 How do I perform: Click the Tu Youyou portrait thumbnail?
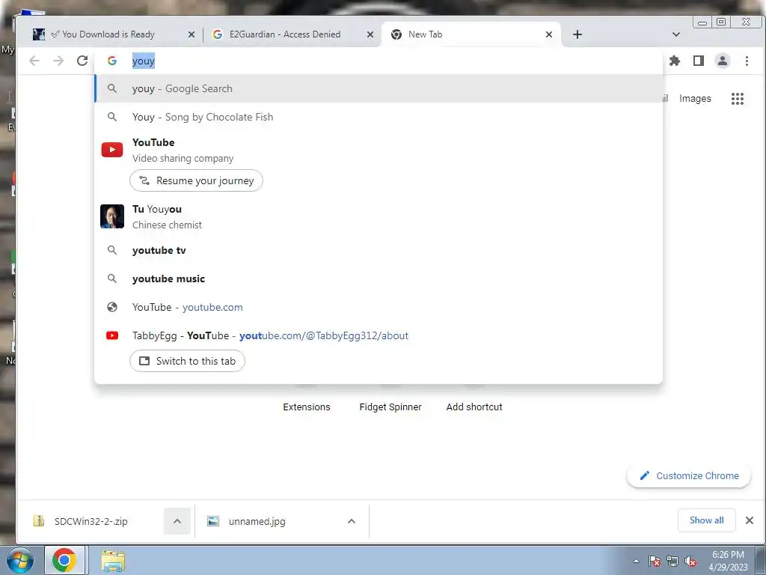click(112, 216)
